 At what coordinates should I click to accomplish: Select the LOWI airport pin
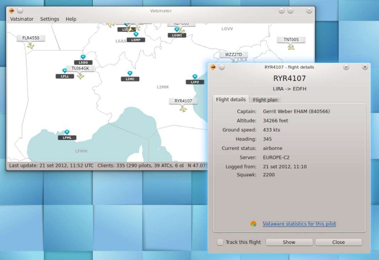tap(177, 30)
